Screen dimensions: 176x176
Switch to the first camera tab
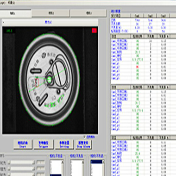pos(15,13)
